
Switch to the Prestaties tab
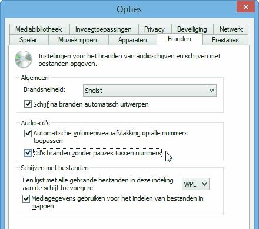(225, 40)
